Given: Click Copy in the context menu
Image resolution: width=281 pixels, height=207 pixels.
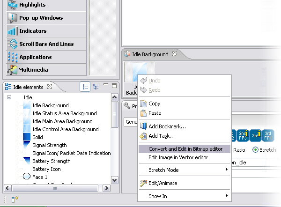Looking at the screenshot, I should coord(154,103).
